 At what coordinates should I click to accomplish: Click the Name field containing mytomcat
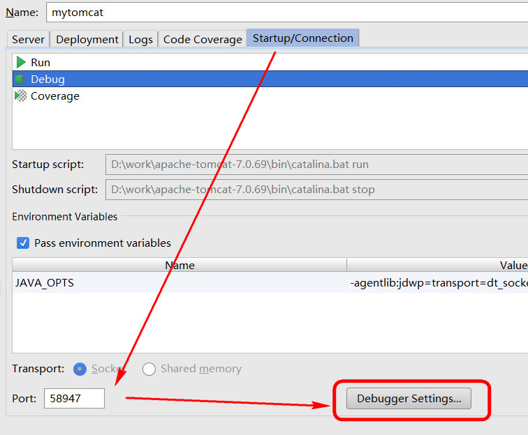tap(287, 13)
